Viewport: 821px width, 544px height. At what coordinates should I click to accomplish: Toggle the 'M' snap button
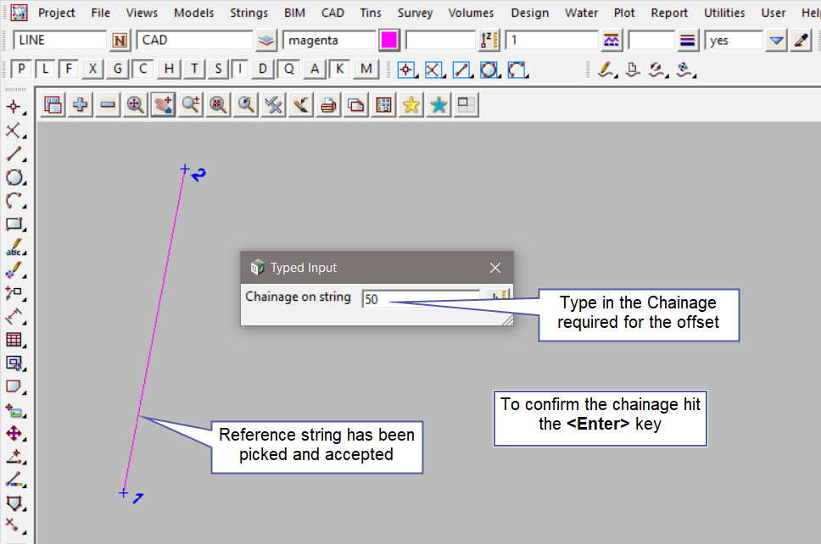(x=366, y=69)
